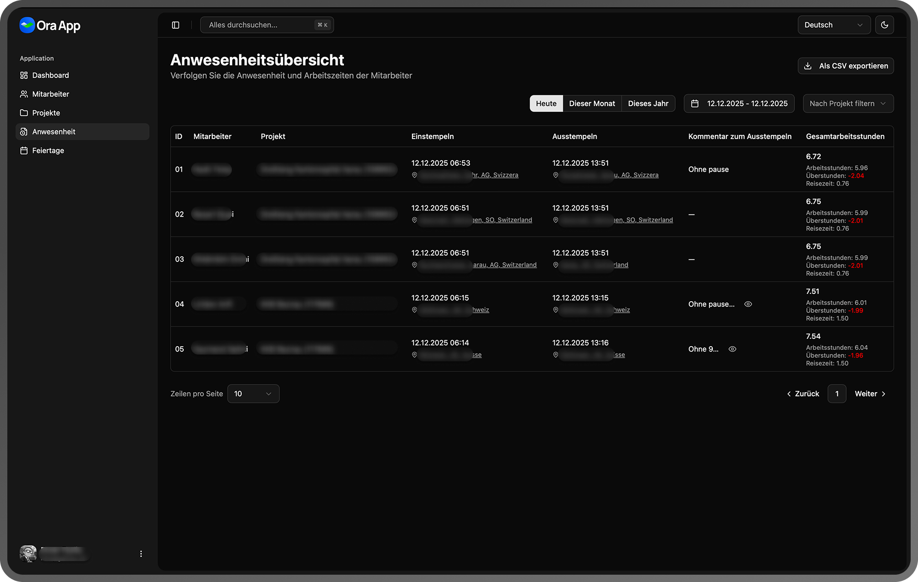Viewport: 918px width, 582px height.
Task: Click the Projekte folder icon
Action: [24, 113]
